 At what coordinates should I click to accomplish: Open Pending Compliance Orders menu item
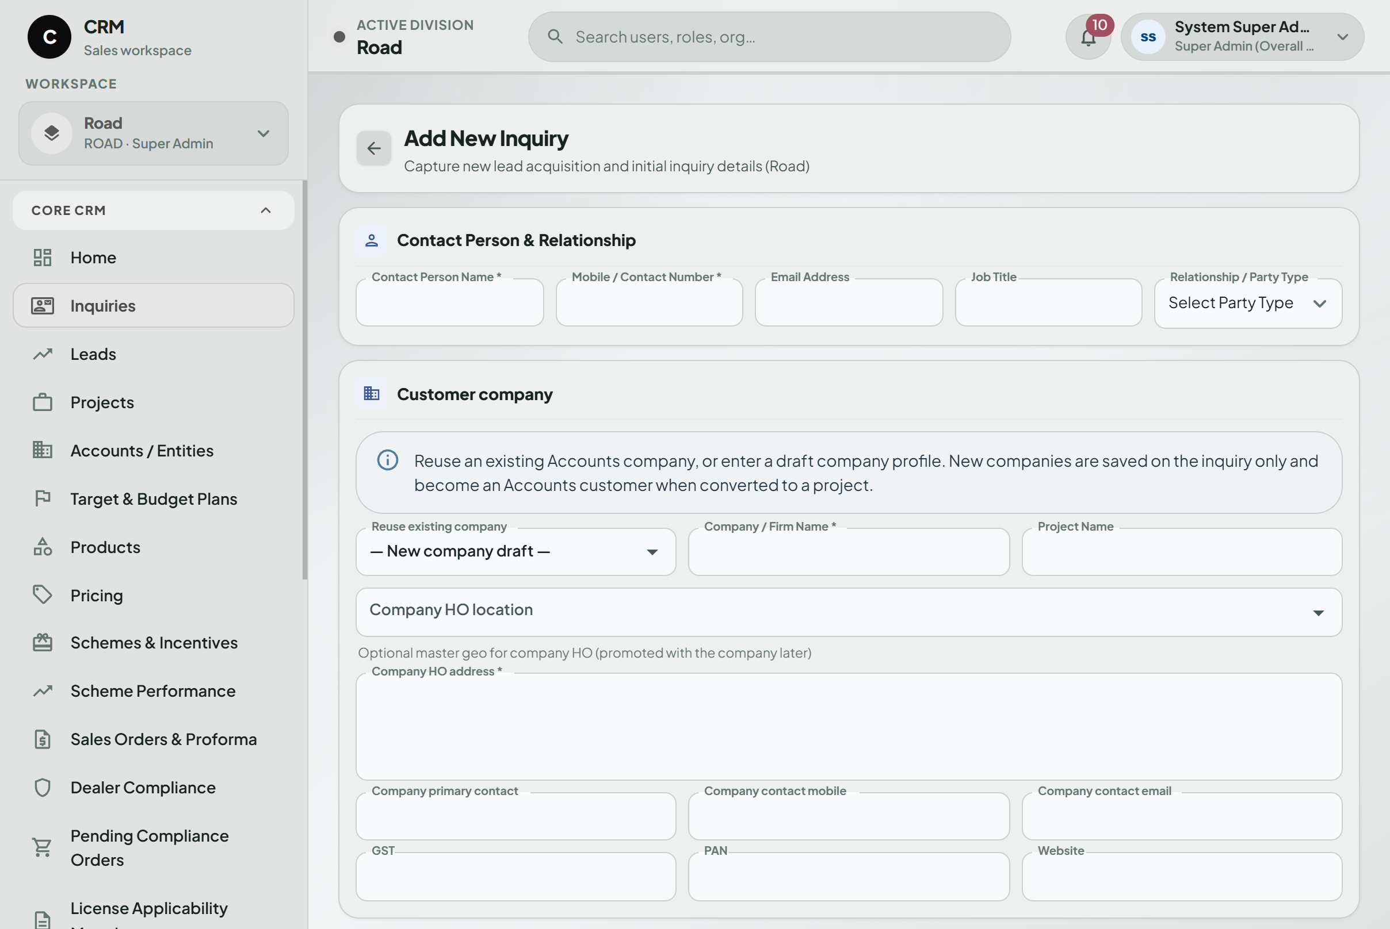[154, 848]
